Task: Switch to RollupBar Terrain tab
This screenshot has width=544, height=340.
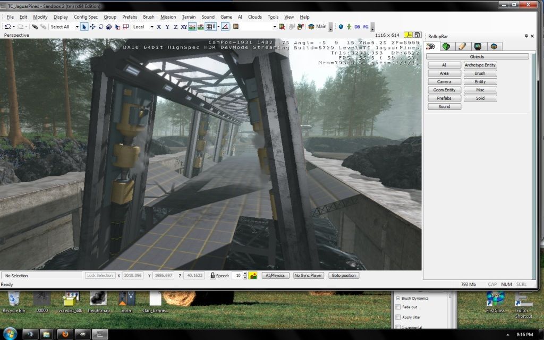Action: pyautogui.click(x=446, y=46)
